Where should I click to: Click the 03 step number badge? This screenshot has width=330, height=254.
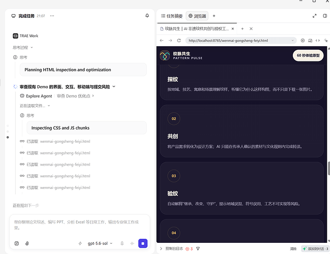[x=173, y=176]
